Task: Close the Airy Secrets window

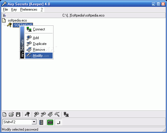Action: (x=163, y=4)
